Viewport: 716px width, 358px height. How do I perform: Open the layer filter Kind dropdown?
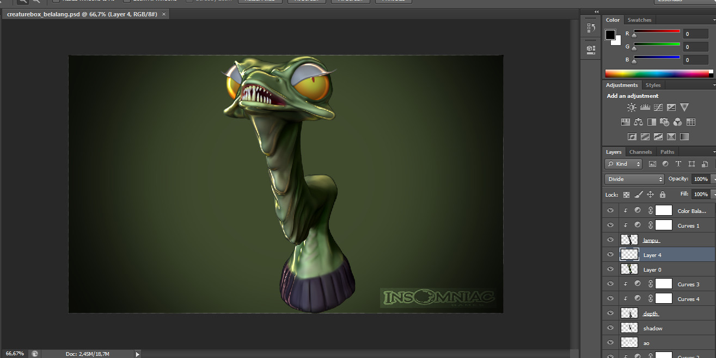(x=623, y=164)
